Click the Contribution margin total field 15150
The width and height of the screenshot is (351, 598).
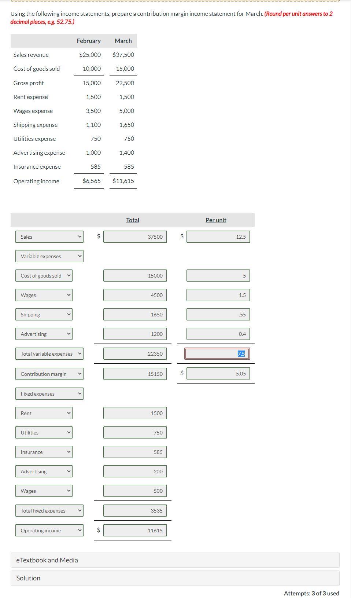135,374
